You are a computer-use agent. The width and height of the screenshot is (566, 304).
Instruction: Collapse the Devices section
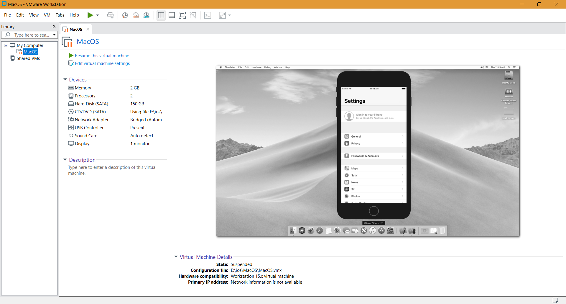pyautogui.click(x=65, y=80)
